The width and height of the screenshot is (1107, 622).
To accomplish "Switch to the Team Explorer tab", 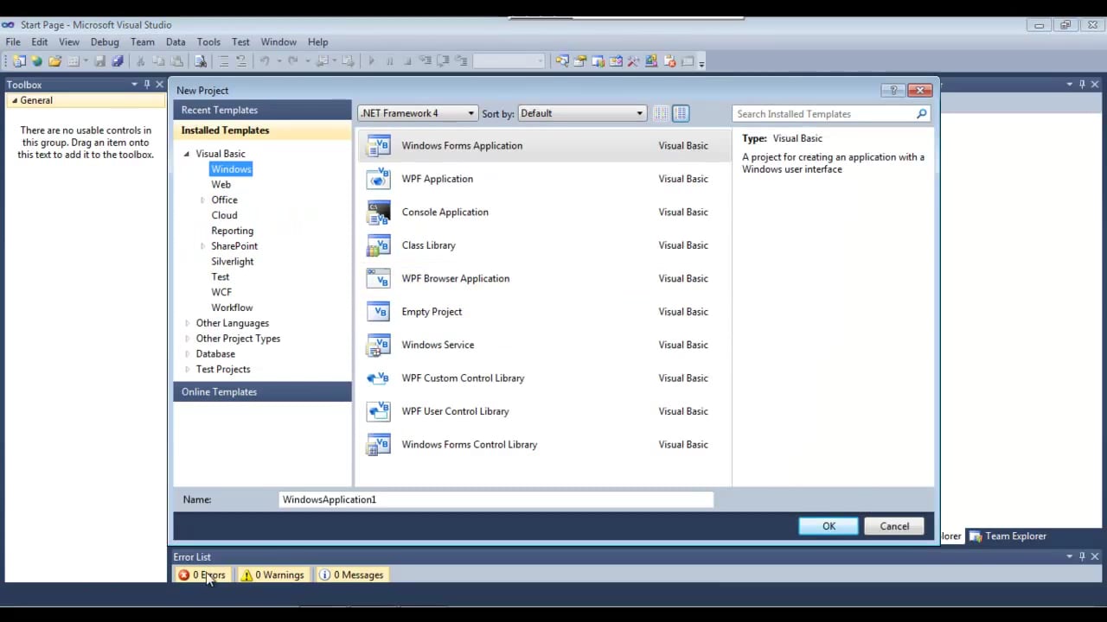I will tap(1008, 536).
